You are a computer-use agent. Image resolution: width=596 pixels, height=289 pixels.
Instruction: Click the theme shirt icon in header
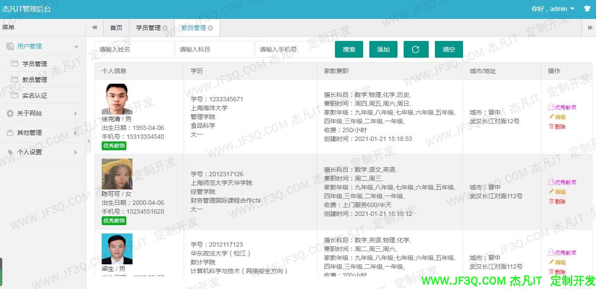coord(587,9)
